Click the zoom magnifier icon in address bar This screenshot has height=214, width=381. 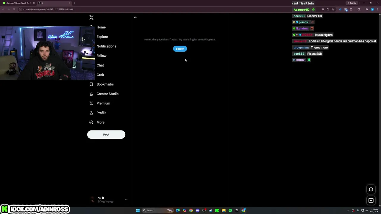click(323, 9)
